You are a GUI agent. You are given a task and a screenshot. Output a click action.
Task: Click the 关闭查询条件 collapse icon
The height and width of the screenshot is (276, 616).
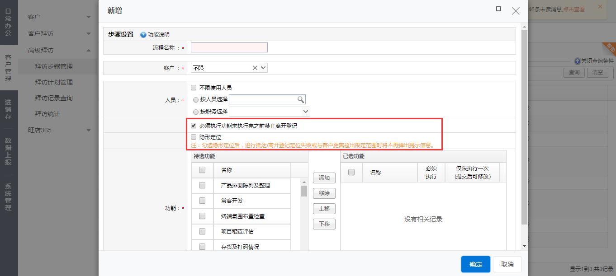point(577,61)
